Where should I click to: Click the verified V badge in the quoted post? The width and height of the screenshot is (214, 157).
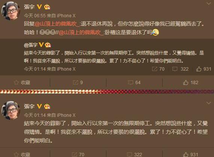41,45
